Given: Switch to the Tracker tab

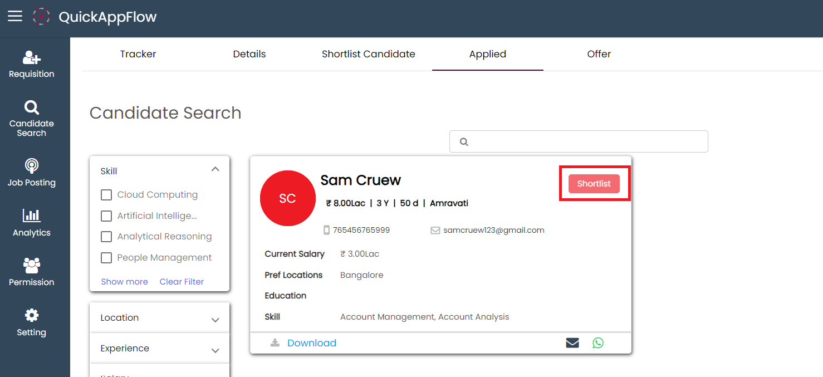Looking at the screenshot, I should 138,54.
